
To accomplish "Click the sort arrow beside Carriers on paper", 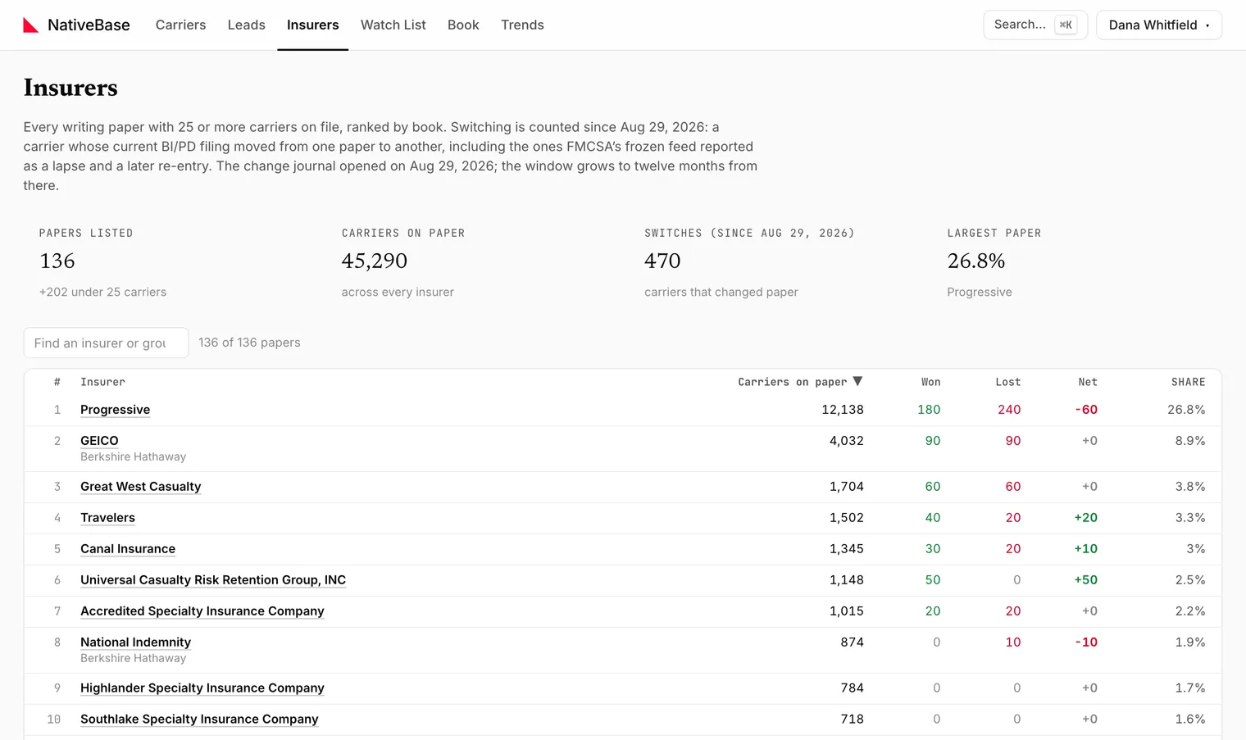I will 857,381.
